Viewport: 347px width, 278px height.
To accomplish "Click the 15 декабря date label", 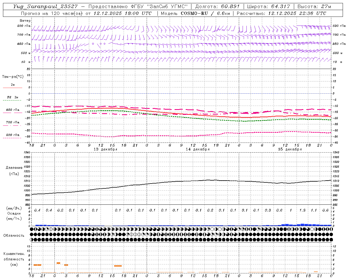I will (x=290, y=149).
